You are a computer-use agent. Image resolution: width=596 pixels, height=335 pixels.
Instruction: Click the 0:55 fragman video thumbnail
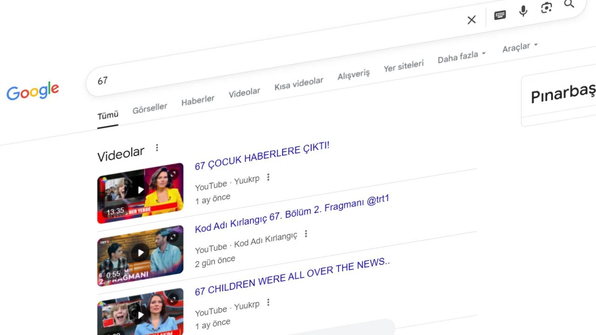(140, 253)
